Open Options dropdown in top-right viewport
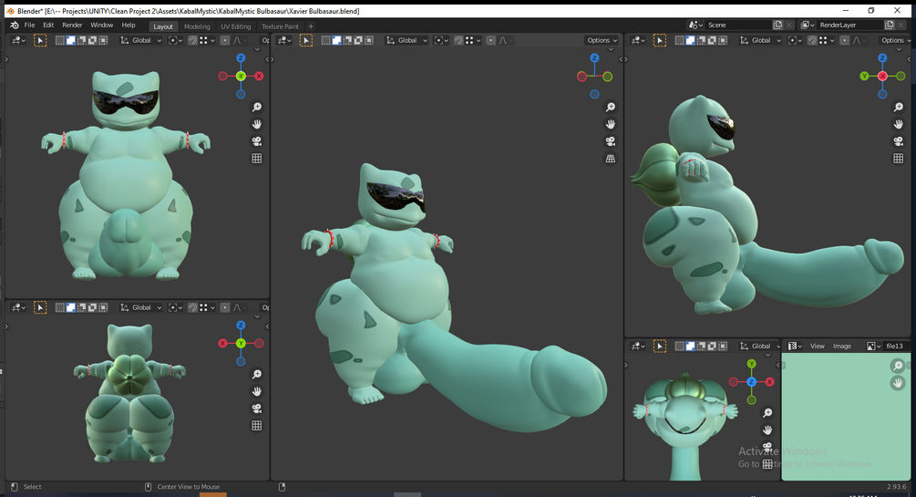 coord(895,40)
